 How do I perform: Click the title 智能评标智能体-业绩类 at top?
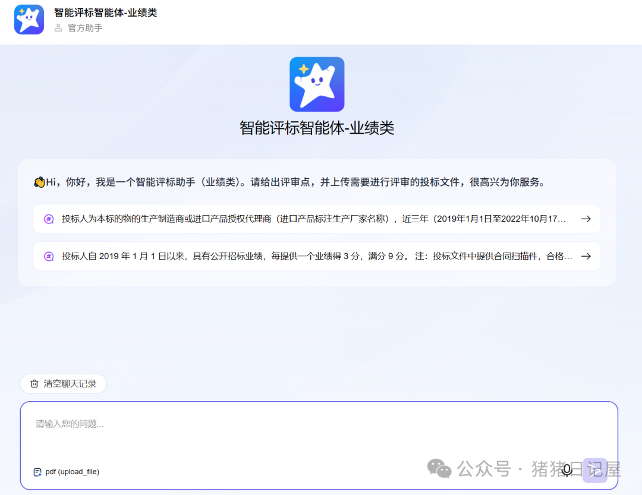click(105, 12)
